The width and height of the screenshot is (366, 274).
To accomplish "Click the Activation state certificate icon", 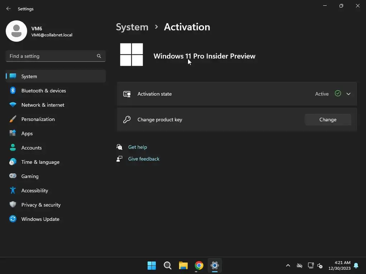I will point(127,94).
